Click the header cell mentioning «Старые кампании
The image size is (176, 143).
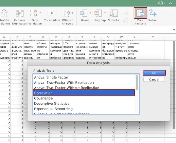pos(56,50)
